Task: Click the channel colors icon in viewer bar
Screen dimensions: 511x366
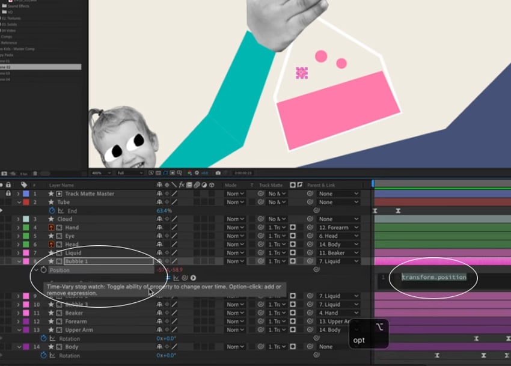Action: tap(189, 172)
